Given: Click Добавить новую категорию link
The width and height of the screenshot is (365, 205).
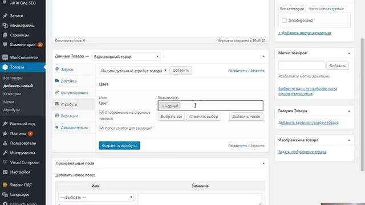Looking at the screenshot, I should coord(305,33).
